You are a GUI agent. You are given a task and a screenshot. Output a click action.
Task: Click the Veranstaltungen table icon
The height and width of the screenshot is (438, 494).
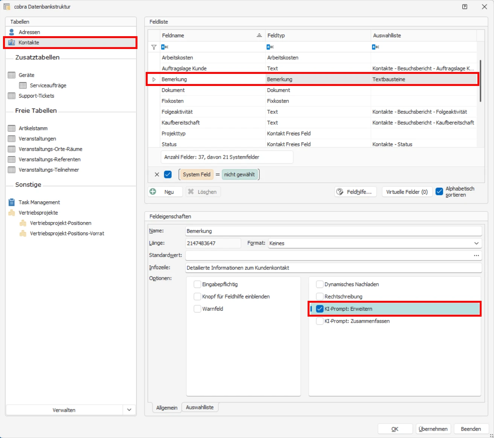[12, 139]
